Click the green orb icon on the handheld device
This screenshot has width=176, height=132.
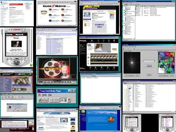click(x=31, y=65)
